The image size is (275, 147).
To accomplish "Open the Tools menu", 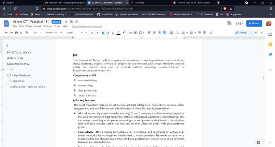I will (x=57, y=27).
